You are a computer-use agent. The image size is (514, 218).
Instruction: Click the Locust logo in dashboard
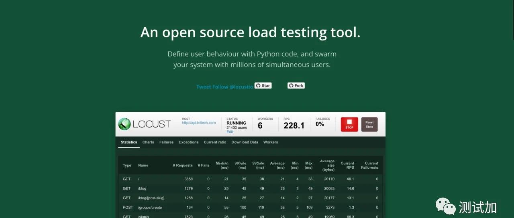click(x=145, y=124)
